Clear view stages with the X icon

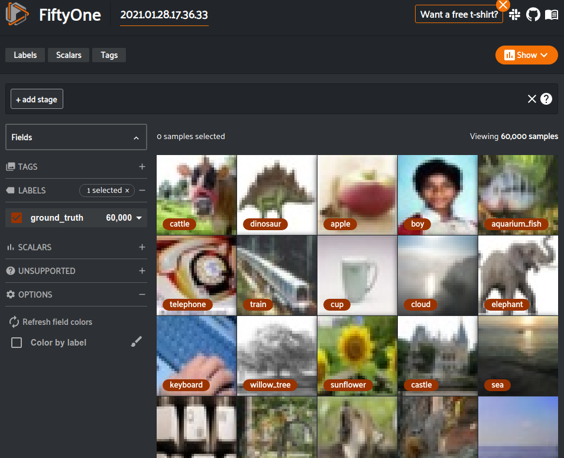(x=532, y=99)
